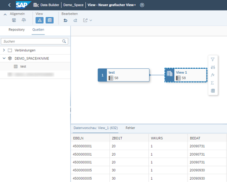Image resolution: width=227 pixels, height=182 pixels.
Task: Redo the last edit
Action: tap(75, 20)
